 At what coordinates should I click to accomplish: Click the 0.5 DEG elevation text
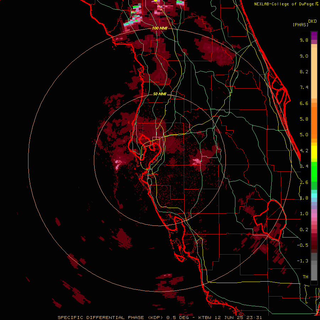177,318
